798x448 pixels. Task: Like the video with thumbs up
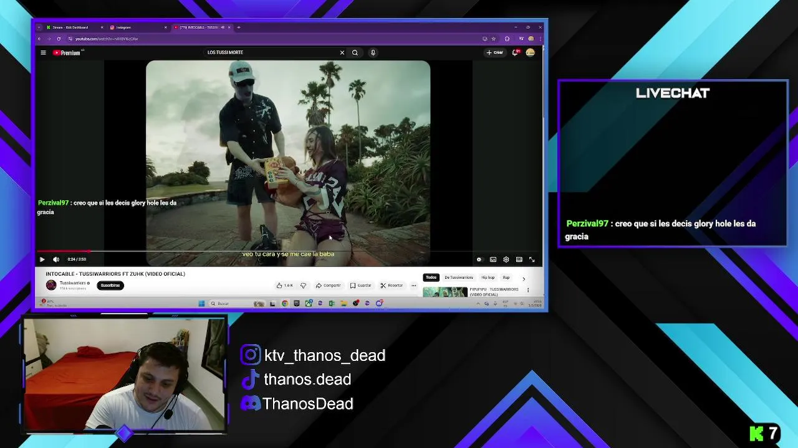click(x=284, y=286)
